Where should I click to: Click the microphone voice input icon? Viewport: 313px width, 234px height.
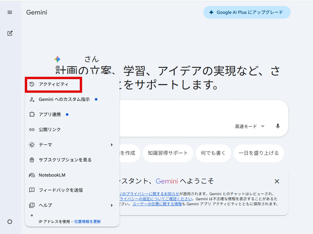pos(278,126)
